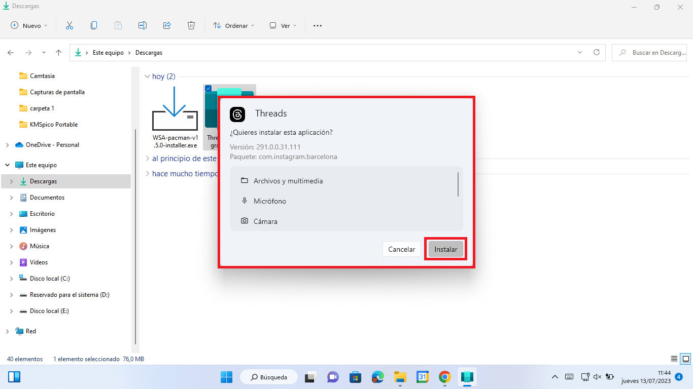Click the Paste icon in toolbar
This screenshot has height=389, width=693.
point(118,25)
